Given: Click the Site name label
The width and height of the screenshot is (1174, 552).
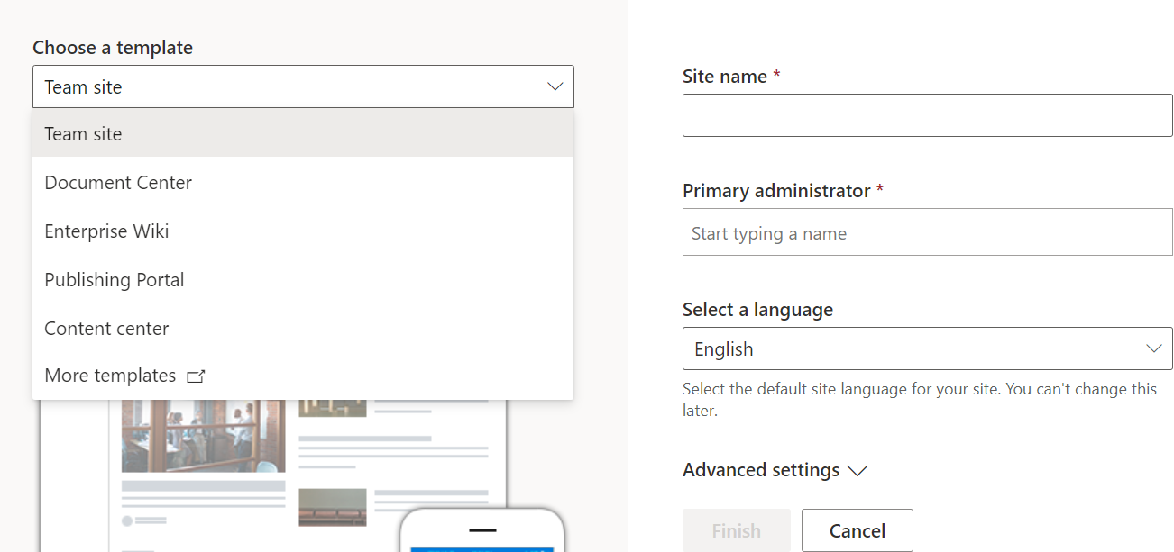Looking at the screenshot, I should 725,77.
